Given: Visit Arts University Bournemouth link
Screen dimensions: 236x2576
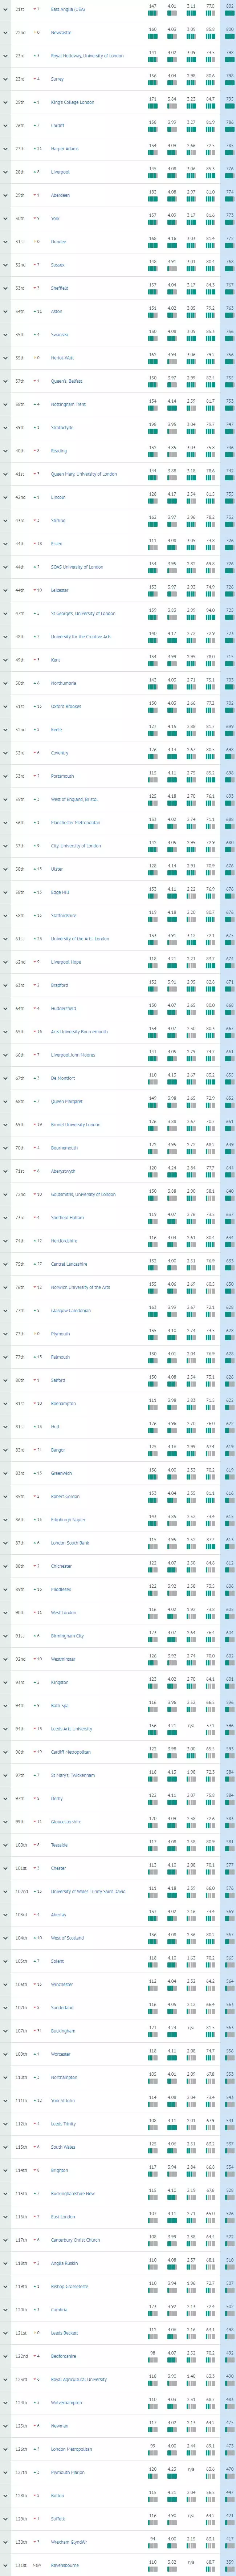Looking at the screenshot, I should [80, 1032].
